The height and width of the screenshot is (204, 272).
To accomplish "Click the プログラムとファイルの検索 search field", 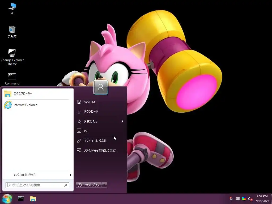I will pyautogui.click(x=37, y=185).
